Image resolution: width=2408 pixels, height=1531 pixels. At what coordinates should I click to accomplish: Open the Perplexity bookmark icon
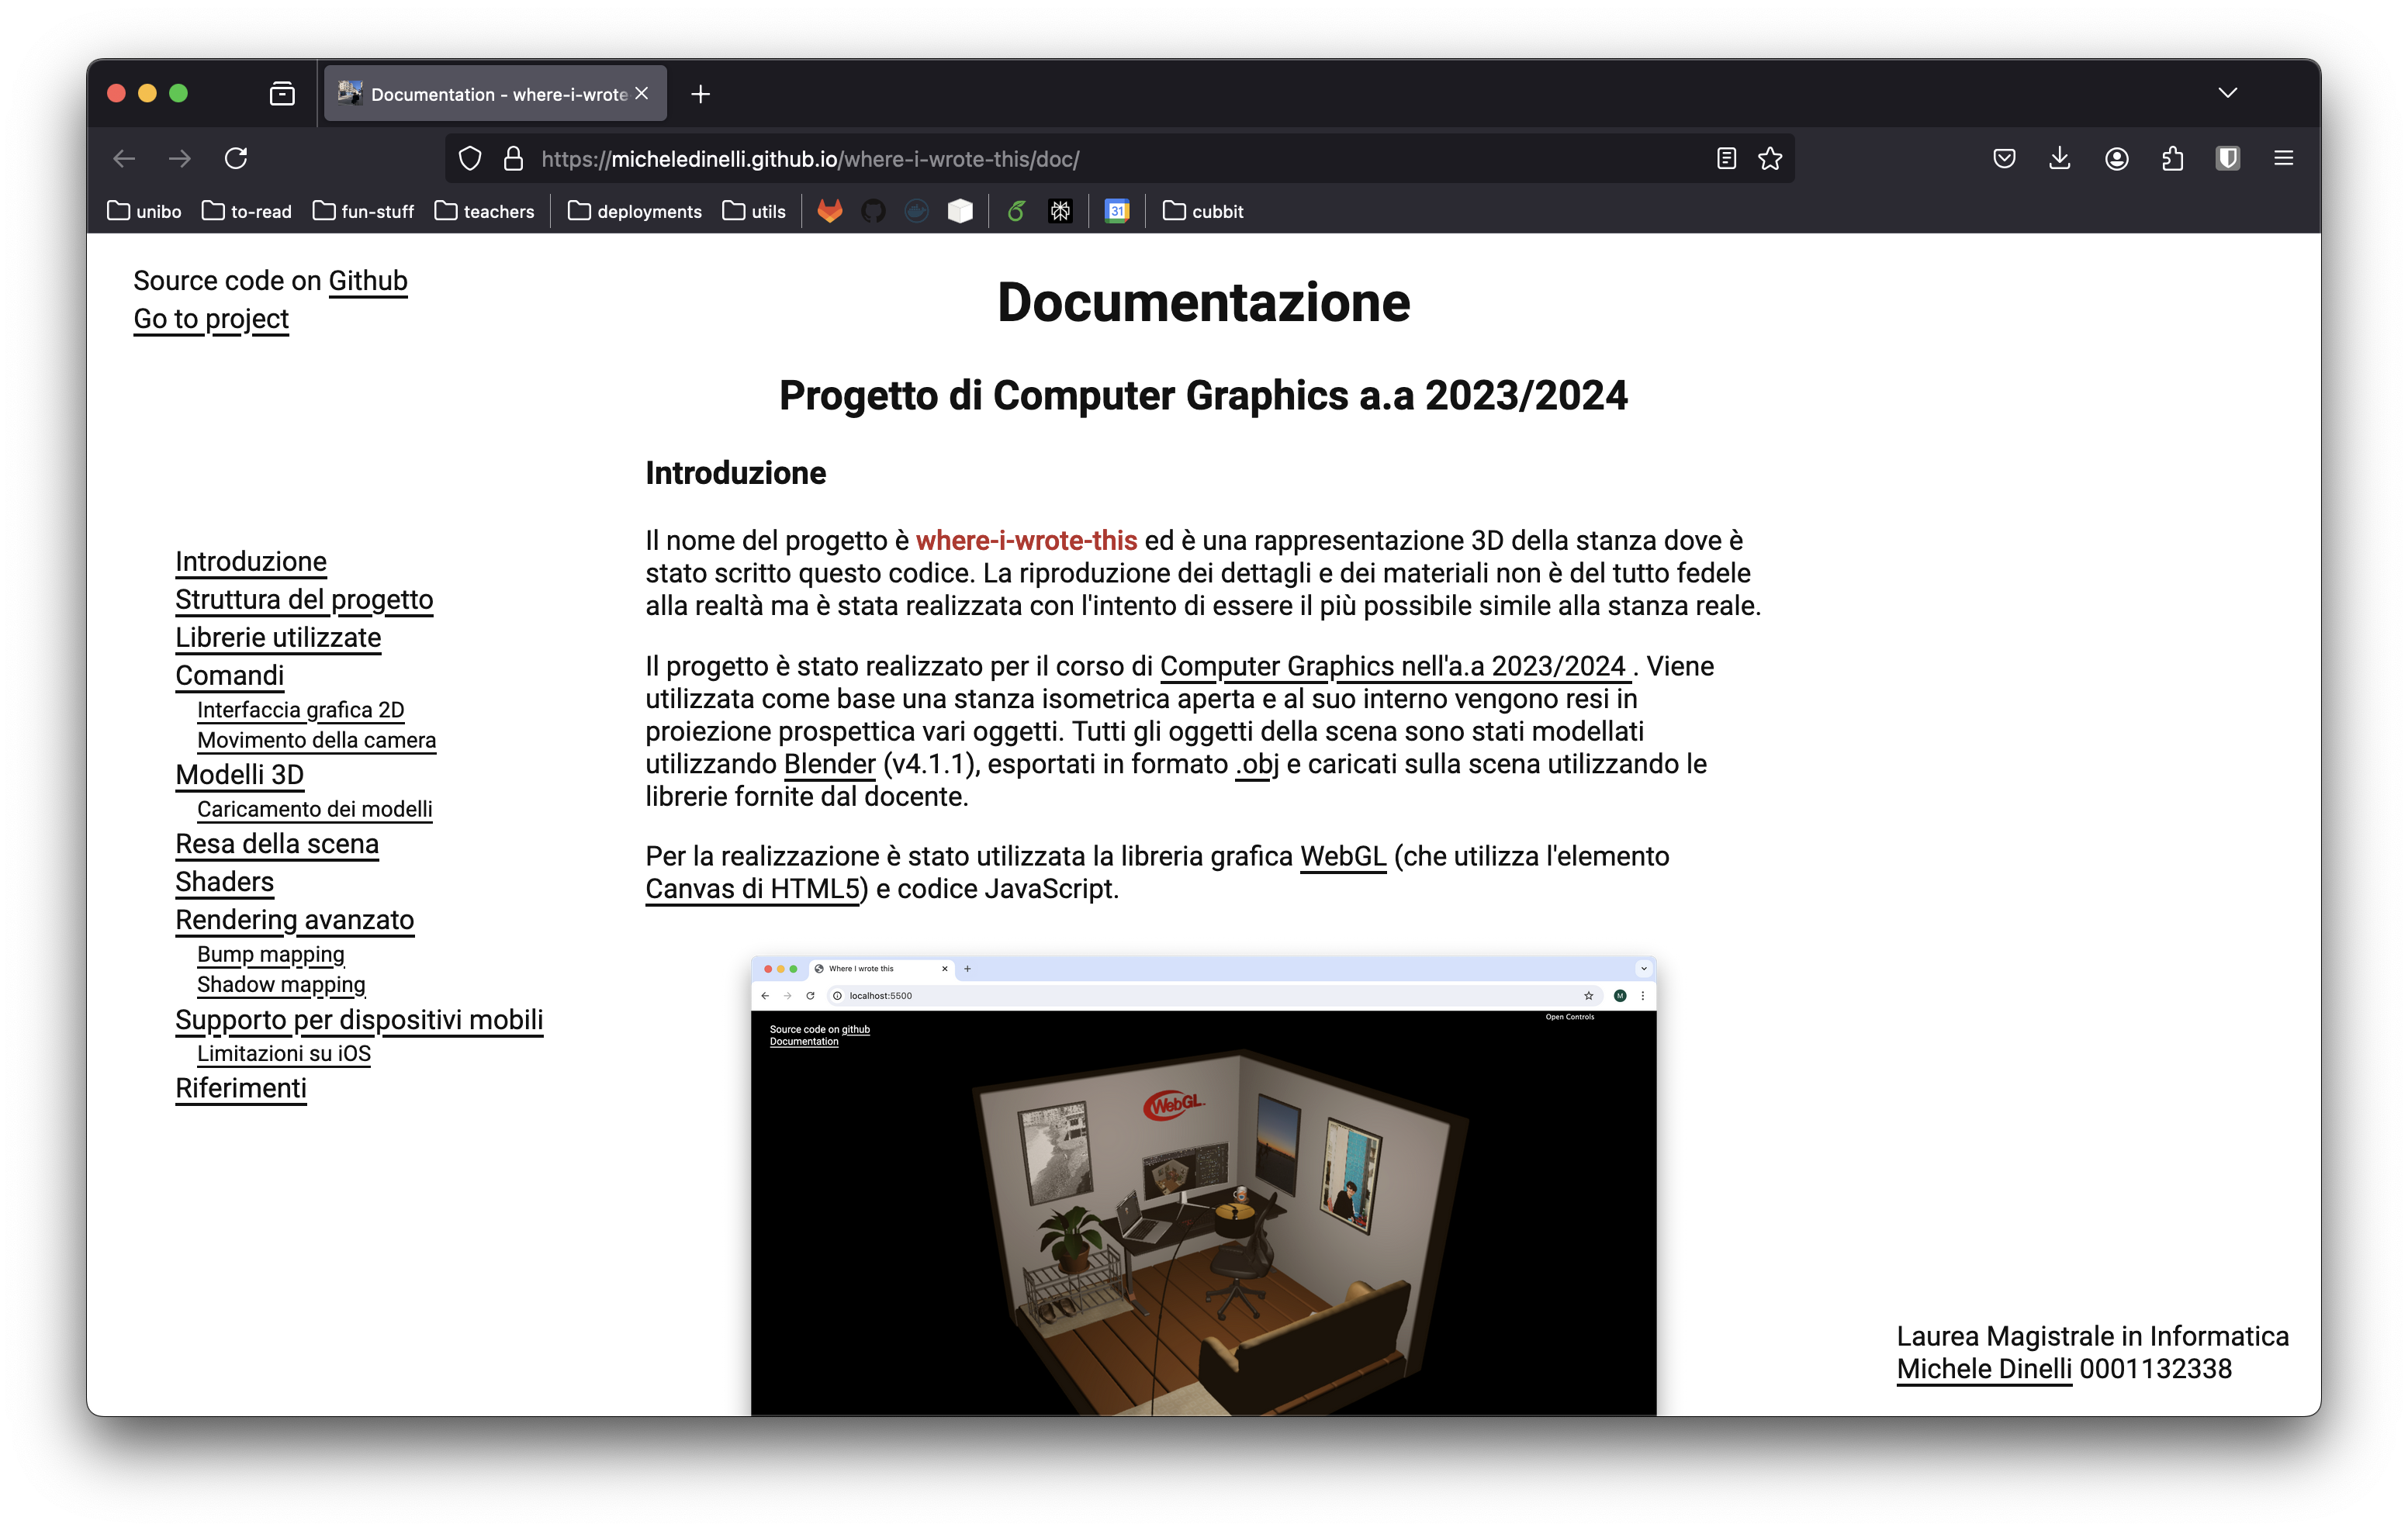[x=1060, y=211]
